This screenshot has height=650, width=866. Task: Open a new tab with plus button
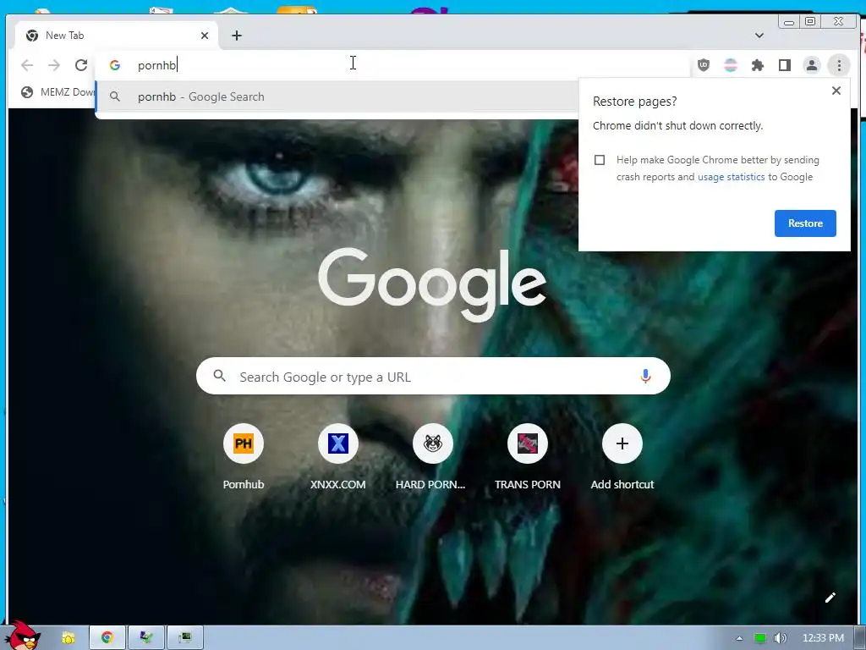[x=237, y=36]
